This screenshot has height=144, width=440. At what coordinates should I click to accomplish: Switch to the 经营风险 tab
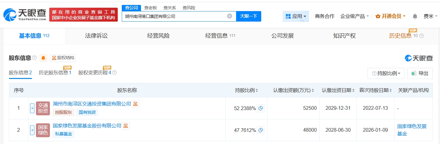[158, 36]
